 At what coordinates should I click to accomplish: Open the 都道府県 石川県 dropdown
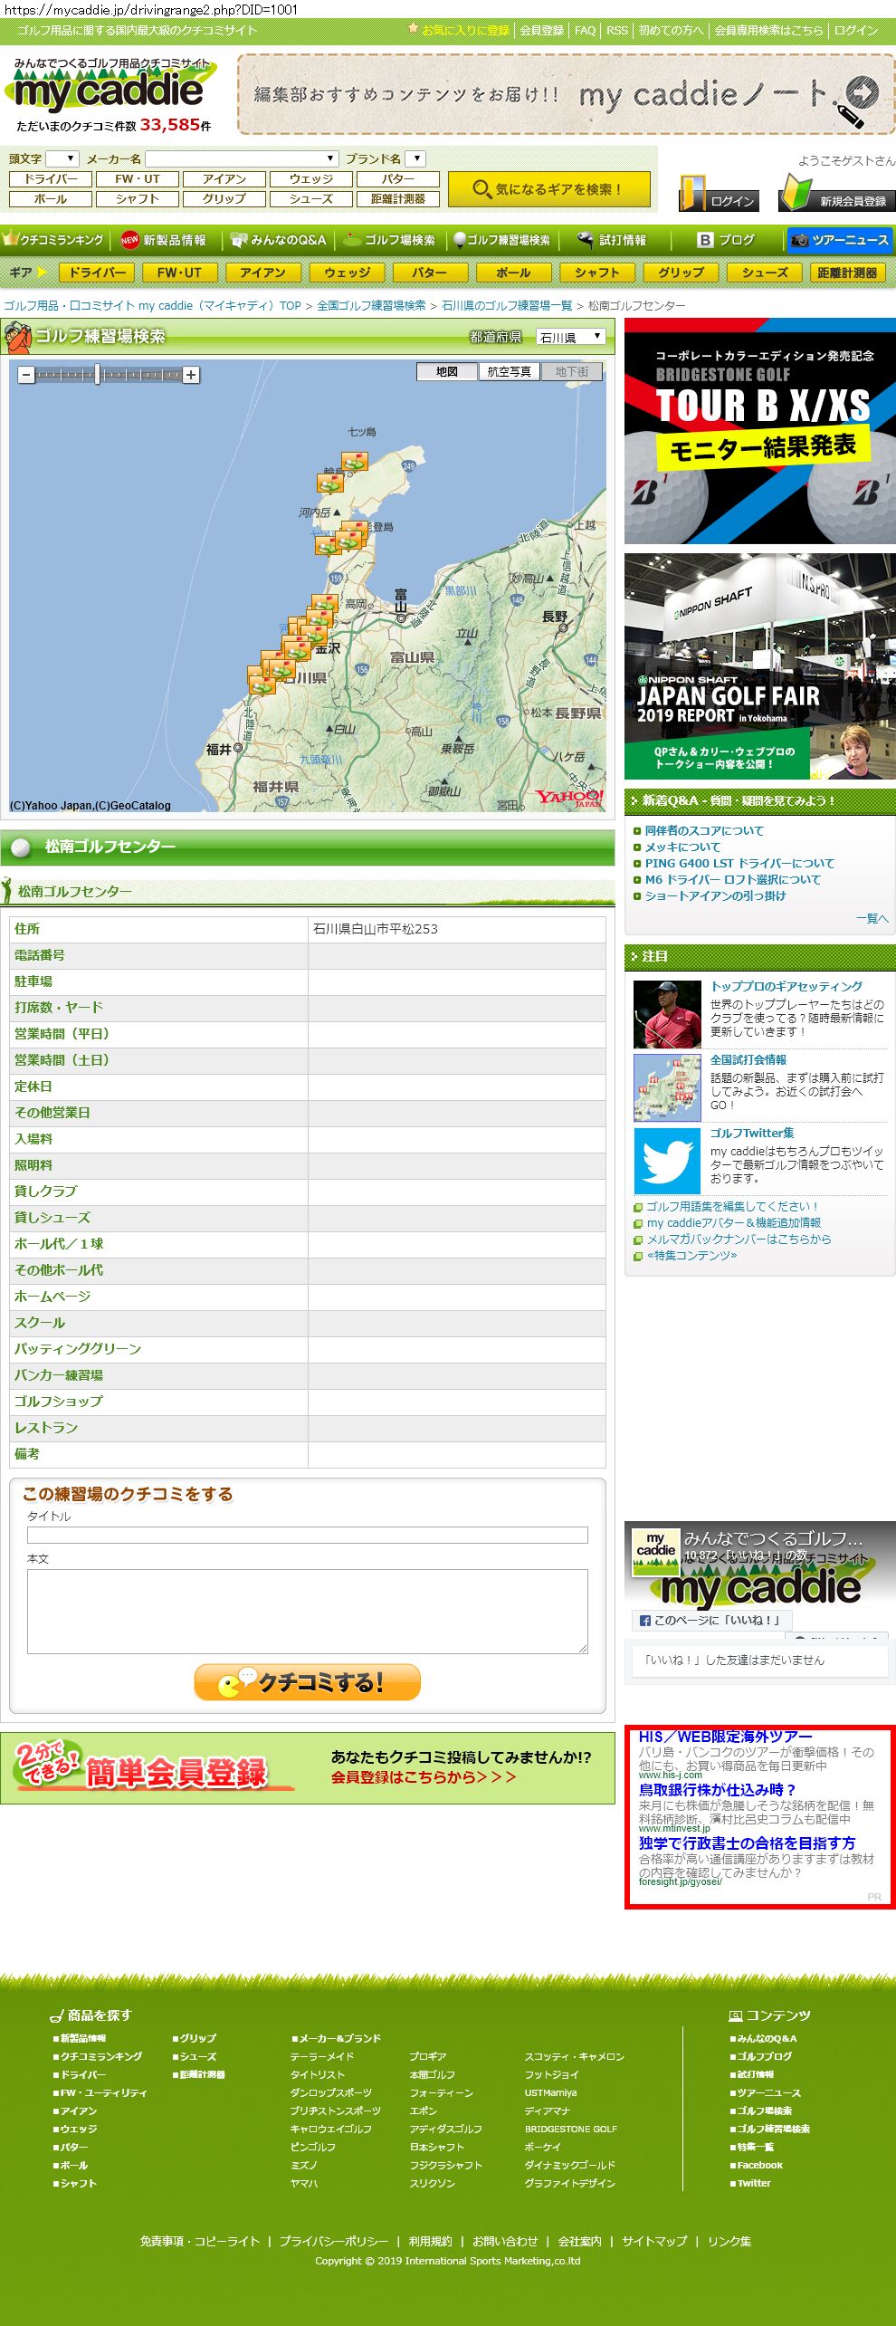570,337
